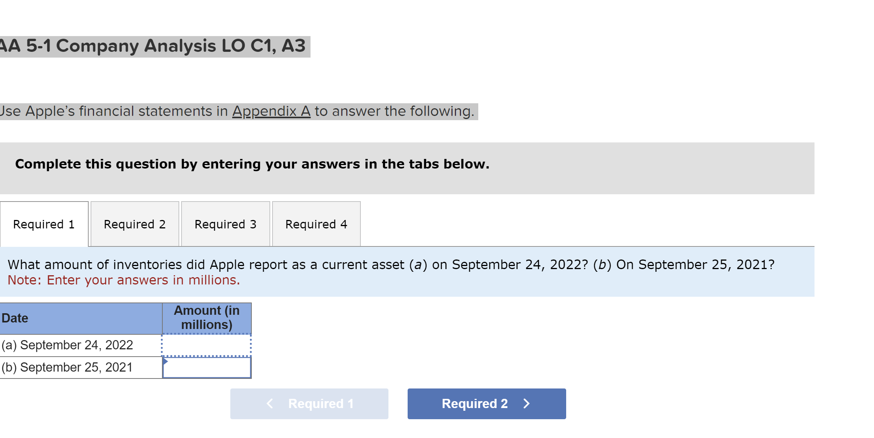Viewport: 874px width, 438px height.
Task: Switch to the Required 3 tab
Action: point(225,224)
